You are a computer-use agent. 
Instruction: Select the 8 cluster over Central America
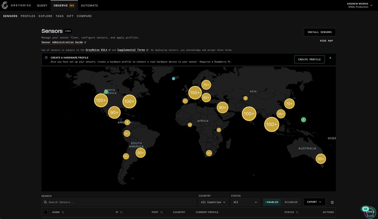[127, 122]
